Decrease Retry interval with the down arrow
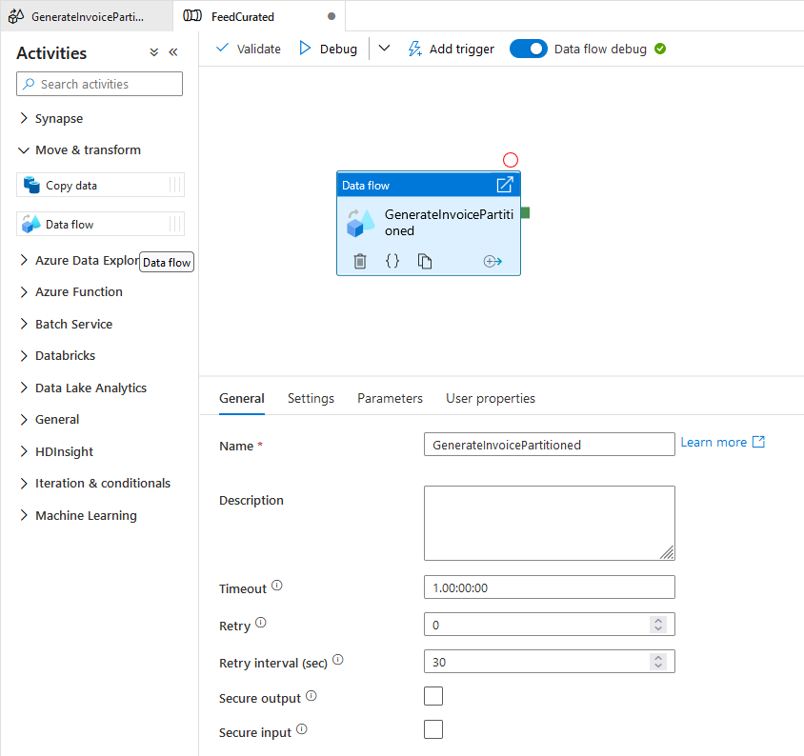The height and width of the screenshot is (756, 804). click(658, 666)
